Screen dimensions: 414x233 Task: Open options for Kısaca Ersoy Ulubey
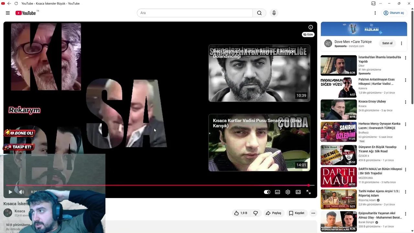coord(405,102)
